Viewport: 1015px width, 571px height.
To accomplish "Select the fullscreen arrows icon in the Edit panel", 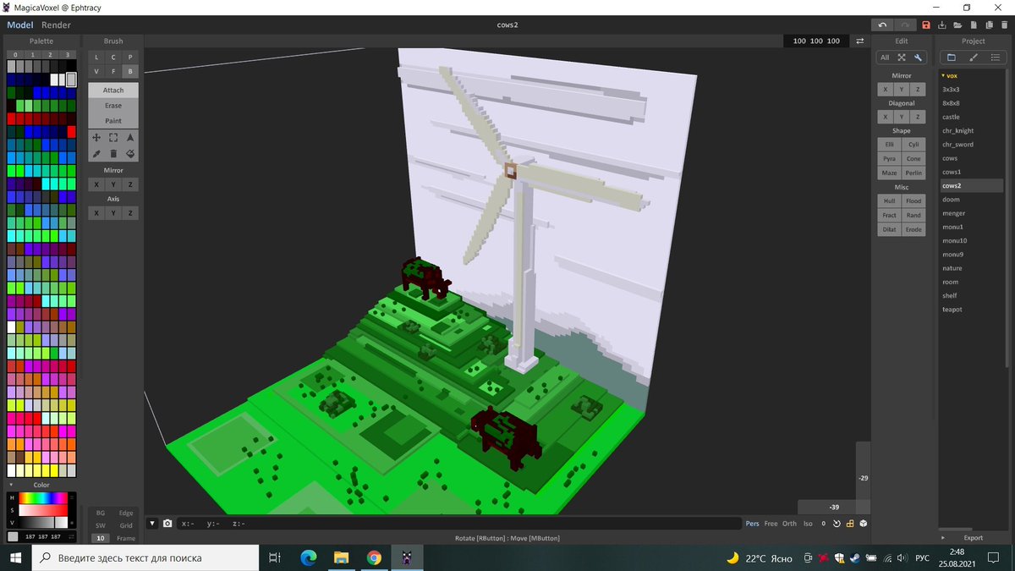I will point(901,58).
